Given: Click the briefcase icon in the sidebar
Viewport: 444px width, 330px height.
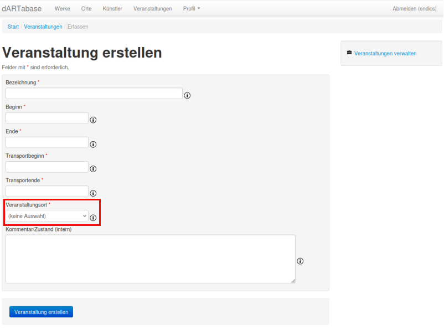Looking at the screenshot, I should (349, 53).
